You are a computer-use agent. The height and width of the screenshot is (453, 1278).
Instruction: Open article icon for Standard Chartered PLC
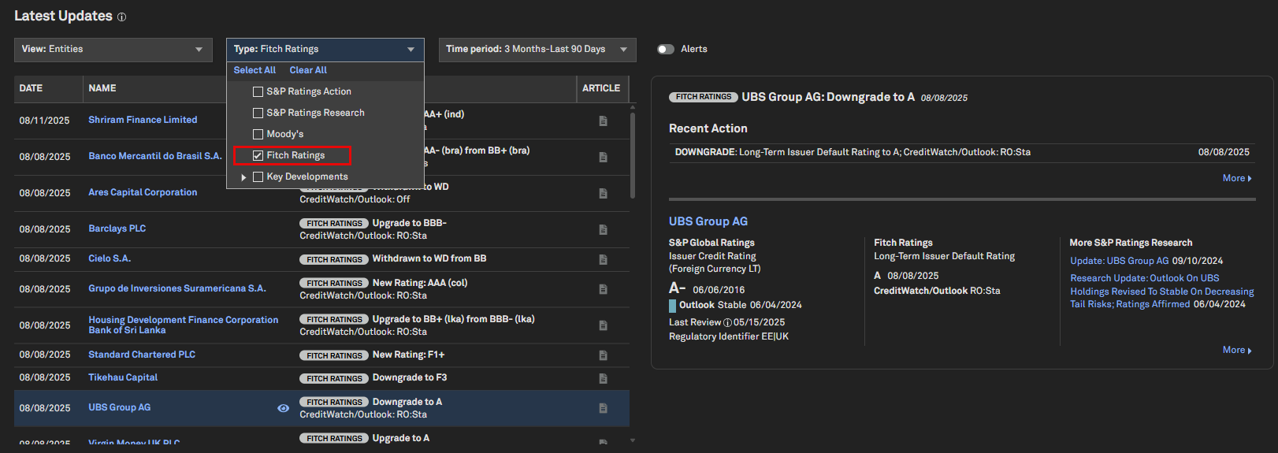pos(603,355)
